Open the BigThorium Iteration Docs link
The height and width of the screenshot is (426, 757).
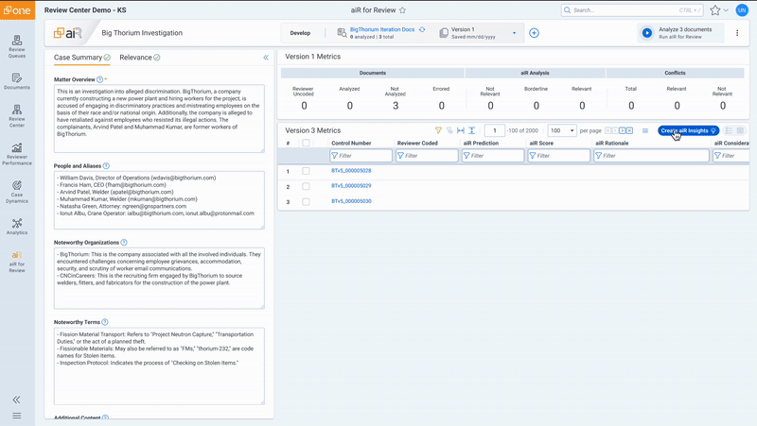click(x=382, y=29)
